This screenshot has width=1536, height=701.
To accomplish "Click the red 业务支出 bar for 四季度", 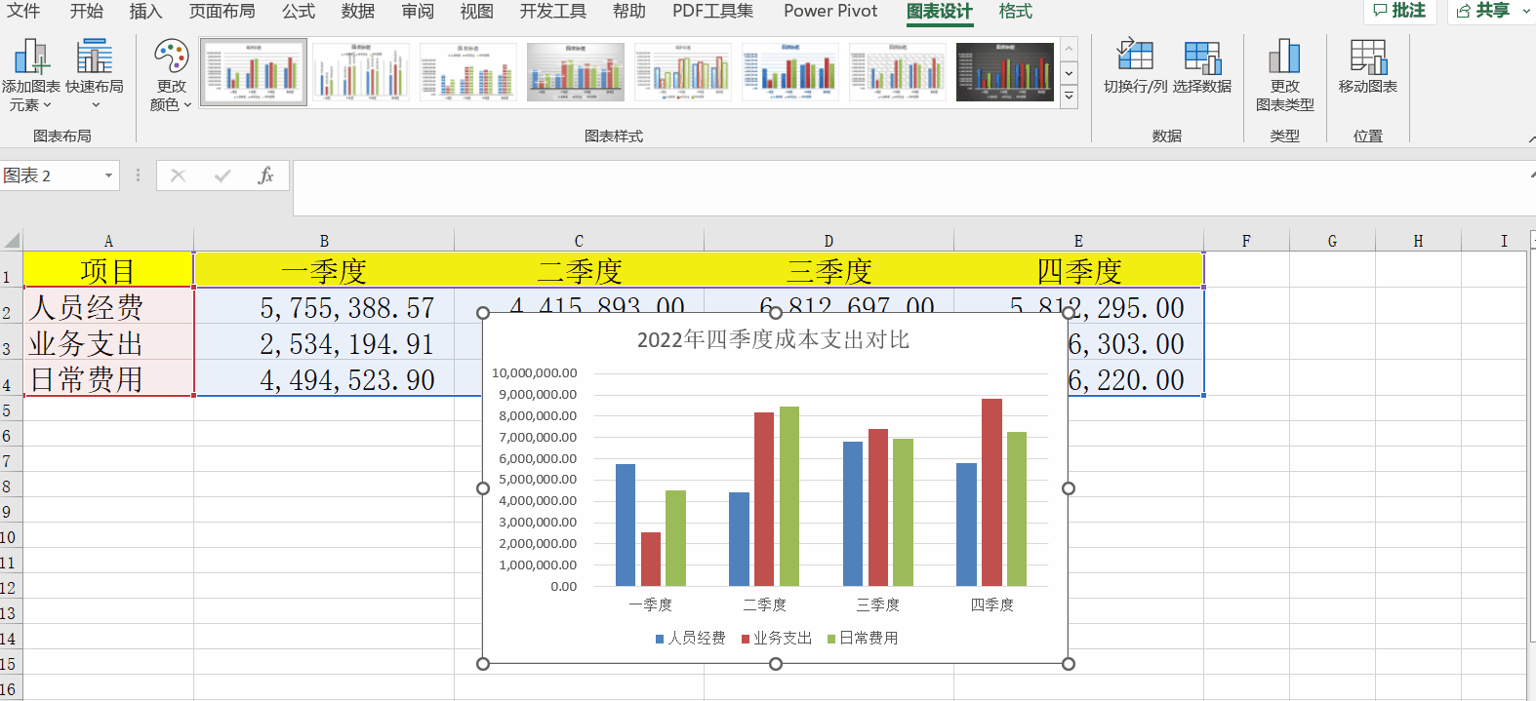I will pos(991,492).
